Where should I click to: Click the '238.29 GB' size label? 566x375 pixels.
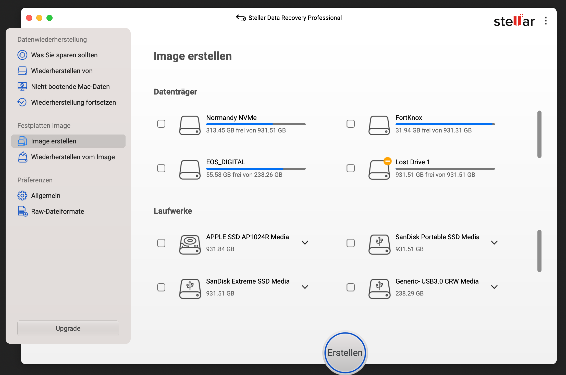(x=410, y=293)
